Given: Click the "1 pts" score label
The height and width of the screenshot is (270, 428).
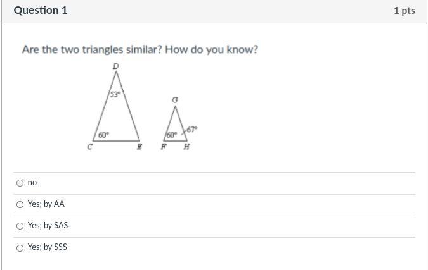Looking at the screenshot, I should [x=405, y=11].
